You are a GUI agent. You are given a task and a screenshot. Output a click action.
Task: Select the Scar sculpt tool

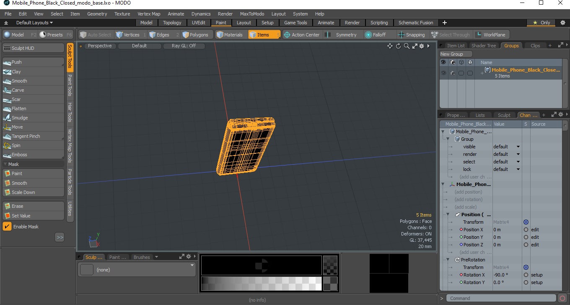(33, 99)
